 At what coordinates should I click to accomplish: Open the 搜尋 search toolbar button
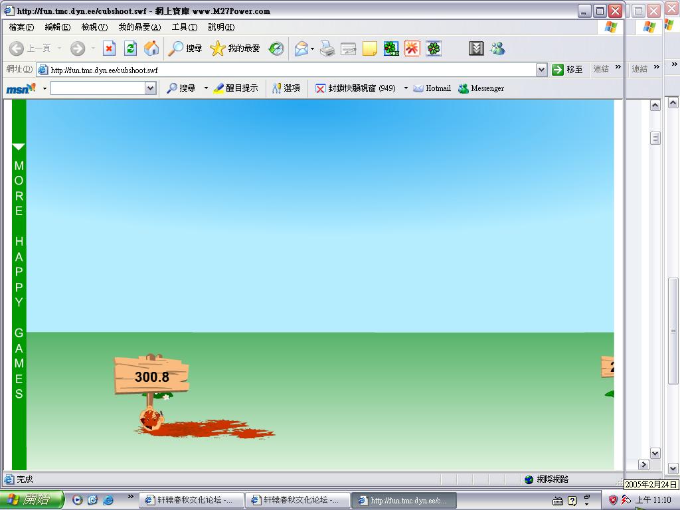click(x=185, y=48)
